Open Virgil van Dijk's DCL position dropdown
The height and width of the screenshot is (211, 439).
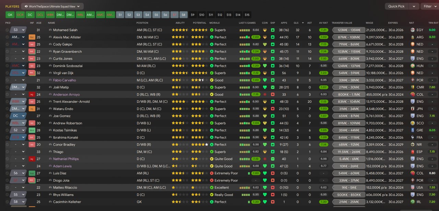coord(18,73)
